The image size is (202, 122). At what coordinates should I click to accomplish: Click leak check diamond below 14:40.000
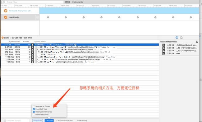[x=48, y=17]
